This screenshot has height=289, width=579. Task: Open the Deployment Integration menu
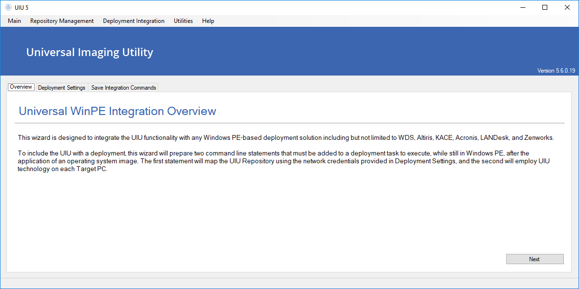(134, 21)
